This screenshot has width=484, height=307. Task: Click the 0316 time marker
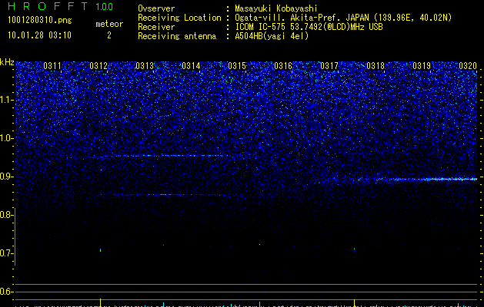tap(283, 66)
